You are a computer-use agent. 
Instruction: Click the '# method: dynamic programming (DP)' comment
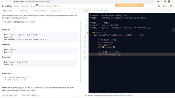pyautogui.click(x=108, y=16)
